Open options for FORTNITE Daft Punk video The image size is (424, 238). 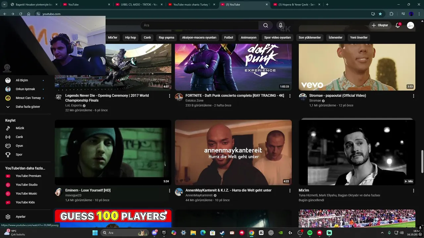coord(290,96)
